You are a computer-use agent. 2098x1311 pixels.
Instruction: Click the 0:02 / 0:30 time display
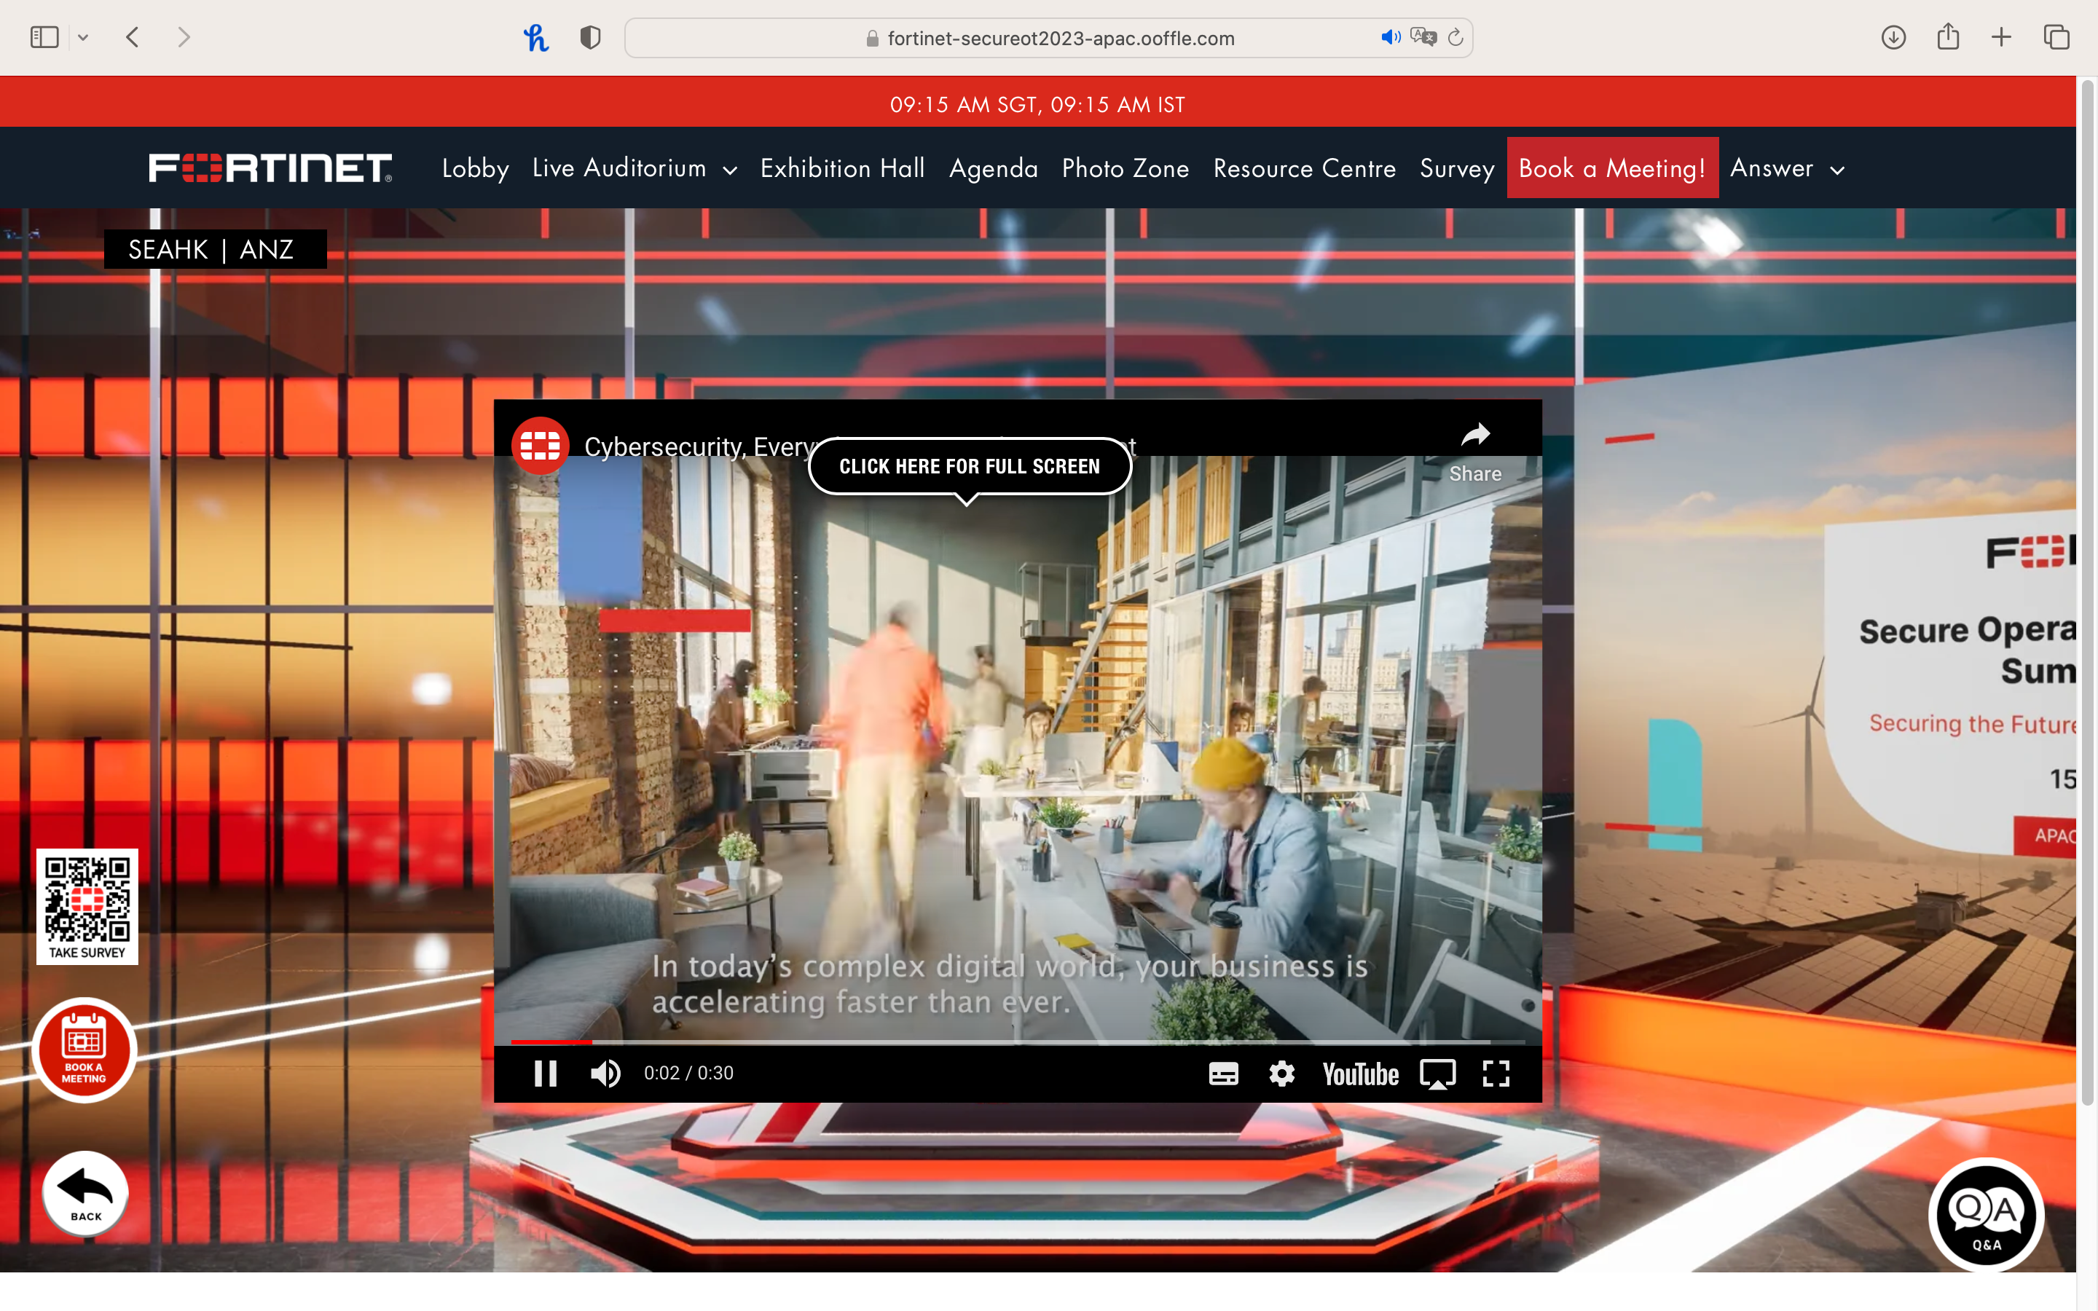click(688, 1074)
